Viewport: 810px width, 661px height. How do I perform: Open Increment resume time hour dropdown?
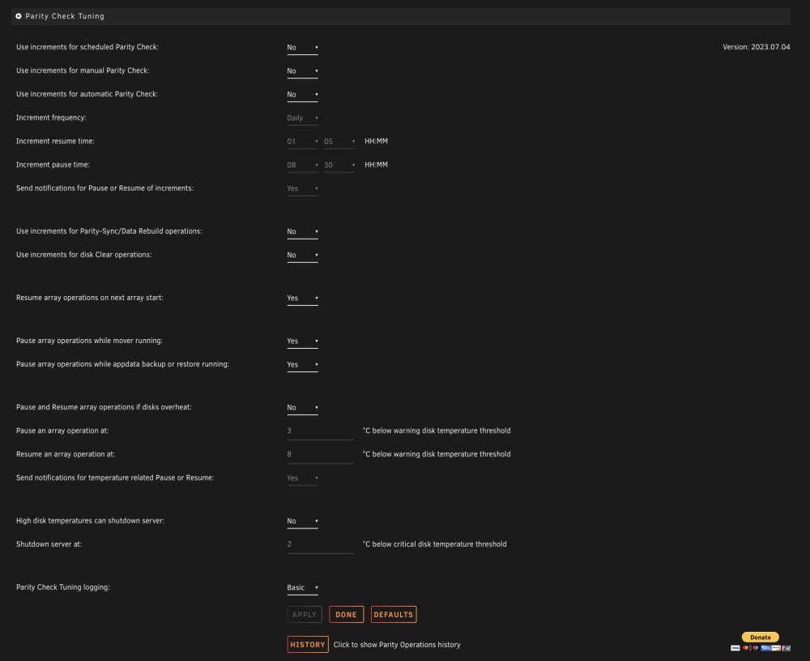coord(303,142)
